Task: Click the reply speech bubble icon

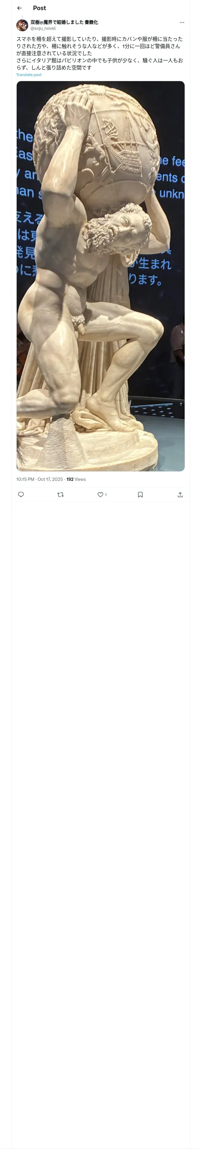Action: [21, 494]
